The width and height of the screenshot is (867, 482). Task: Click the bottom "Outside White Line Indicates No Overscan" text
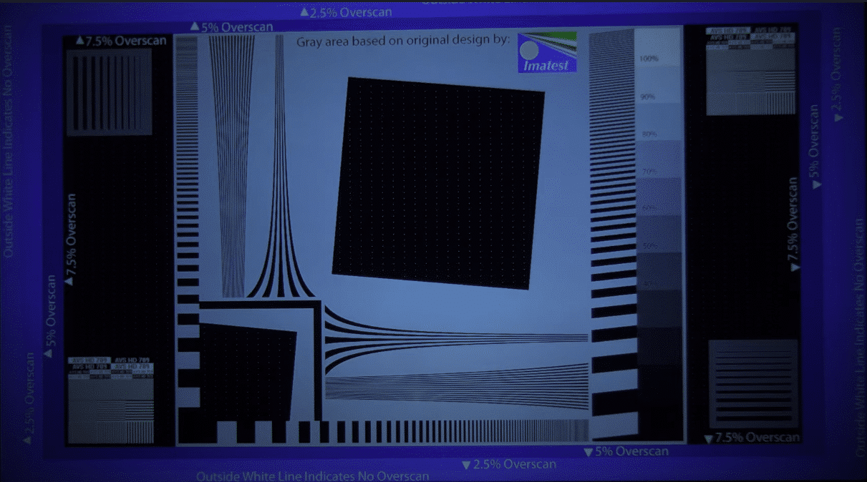pyautogui.click(x=313, y=476)
